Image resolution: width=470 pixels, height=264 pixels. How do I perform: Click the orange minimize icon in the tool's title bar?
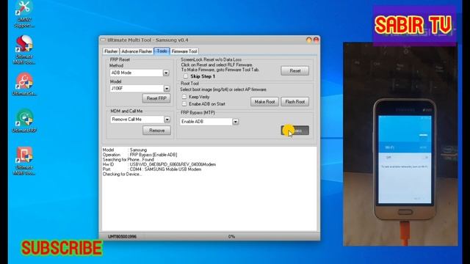coord(308,40)
